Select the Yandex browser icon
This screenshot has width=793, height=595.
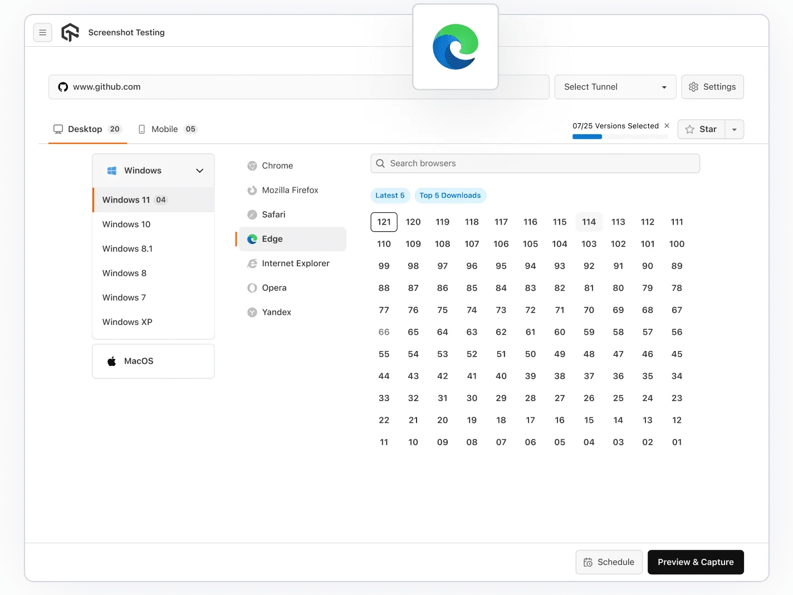coord(252,313)
